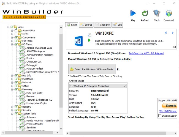Viewport: 179px width, 137px height.
Task: Click the Defraggler script icon
Action: 24,65
